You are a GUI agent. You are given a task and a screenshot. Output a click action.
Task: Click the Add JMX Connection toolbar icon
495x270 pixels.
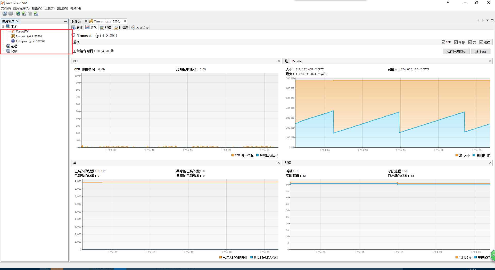coord(24,14)
